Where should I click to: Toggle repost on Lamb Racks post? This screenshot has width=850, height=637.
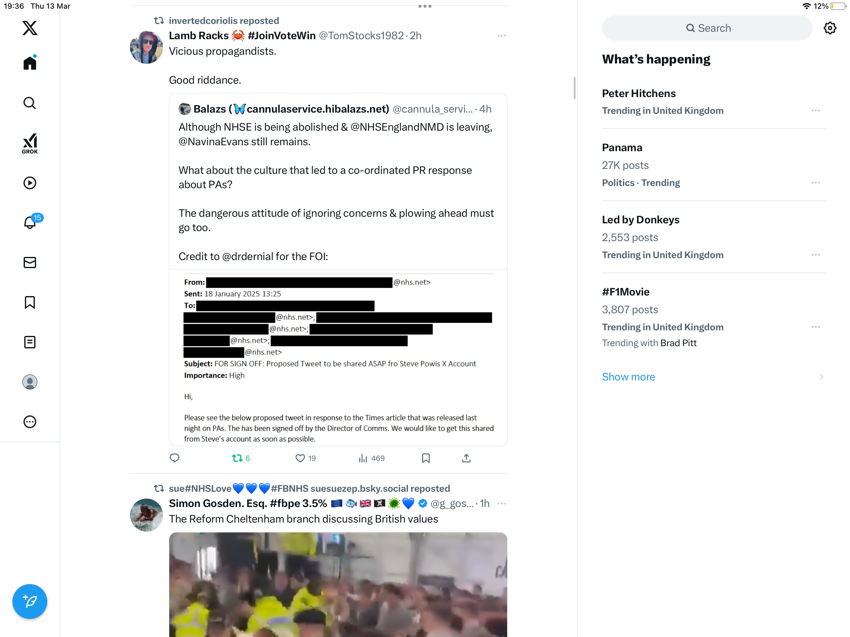241,458
